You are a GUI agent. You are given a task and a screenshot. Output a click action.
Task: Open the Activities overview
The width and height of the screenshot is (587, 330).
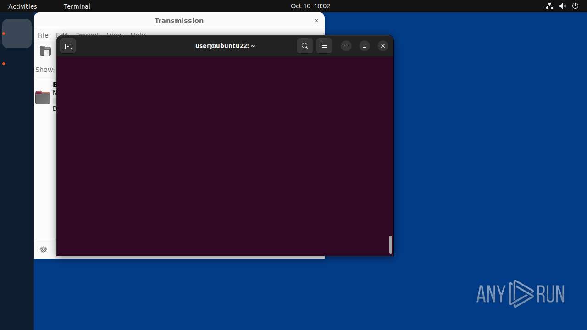(x=22, y=6)
